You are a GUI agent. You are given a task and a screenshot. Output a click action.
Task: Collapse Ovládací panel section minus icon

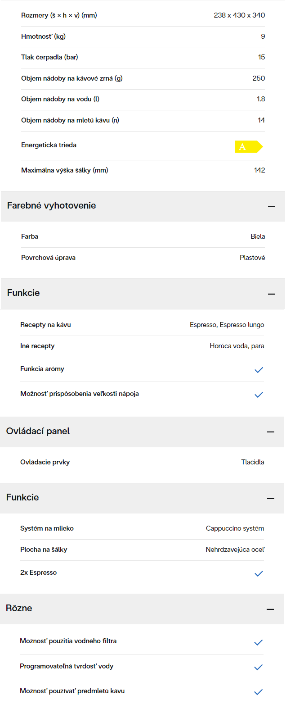[x=271, y=432]
